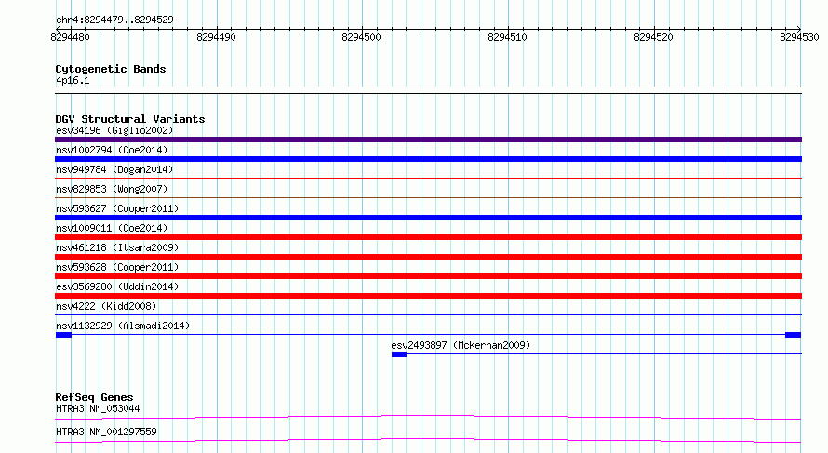Screen dimensions: 828x453
Task: Open esv2493897 (McKernan2009) variant label
Action: tap(461, 345)
